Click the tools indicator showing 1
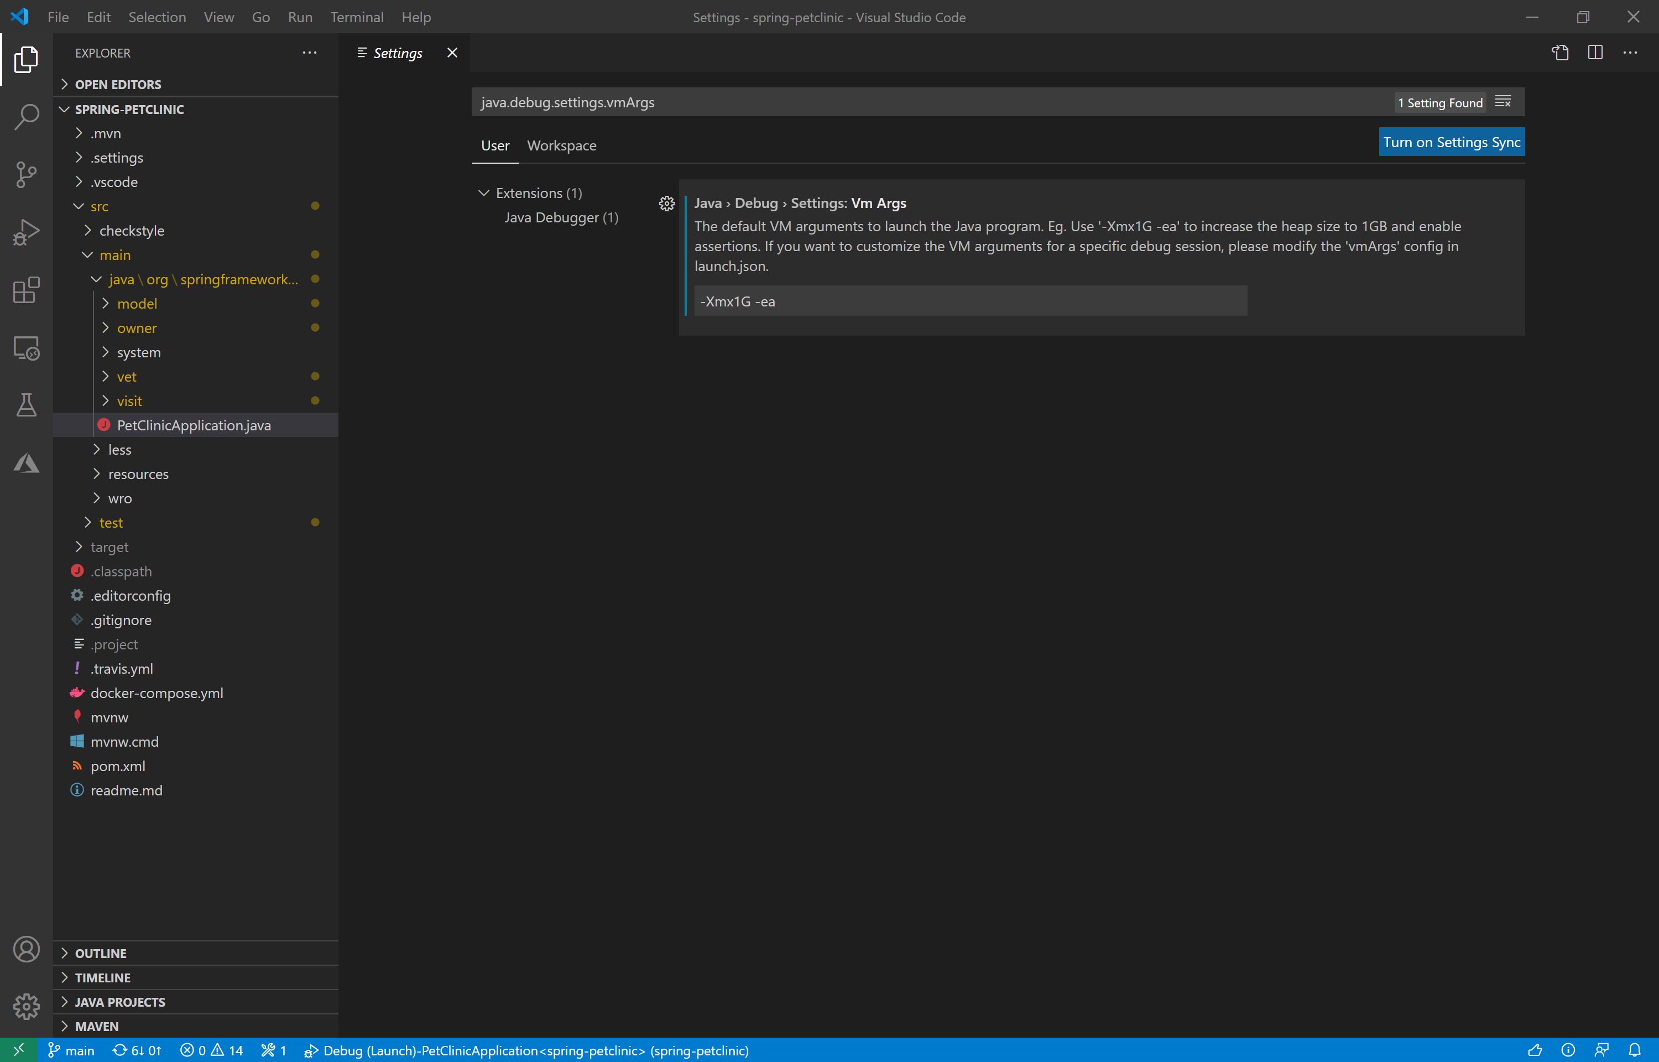The image size is (1659, 1062). coord(274,1050)
